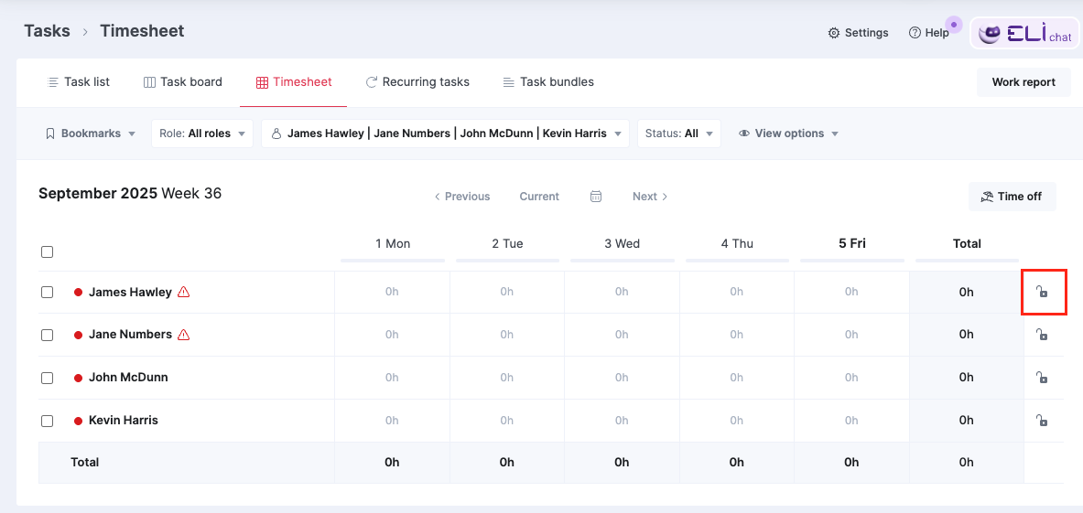
Task: Go to Previous week
Action: point(461,197)
